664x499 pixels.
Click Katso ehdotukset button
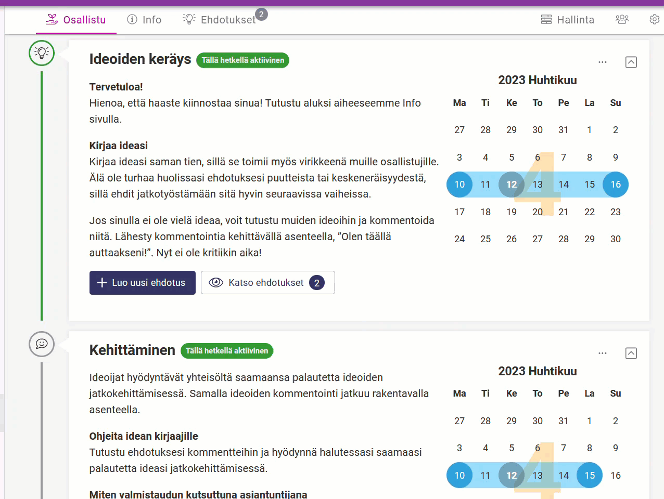pos(268,283)
